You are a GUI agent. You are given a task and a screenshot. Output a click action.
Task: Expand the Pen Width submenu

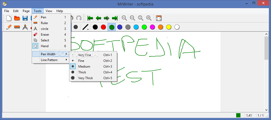[x=51, y=54]
